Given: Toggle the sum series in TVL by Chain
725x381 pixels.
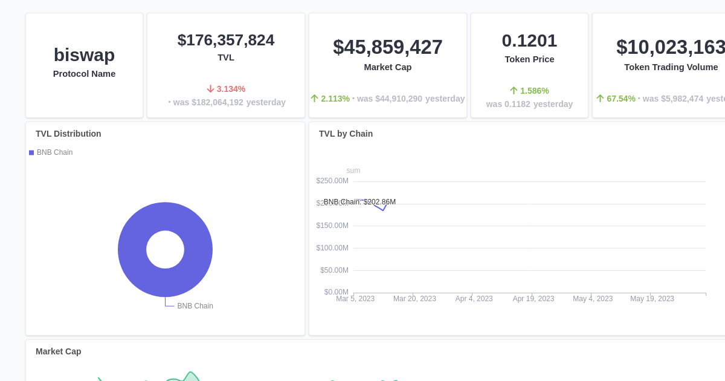Looking at the screenshot, I should [x=353, y=171].
